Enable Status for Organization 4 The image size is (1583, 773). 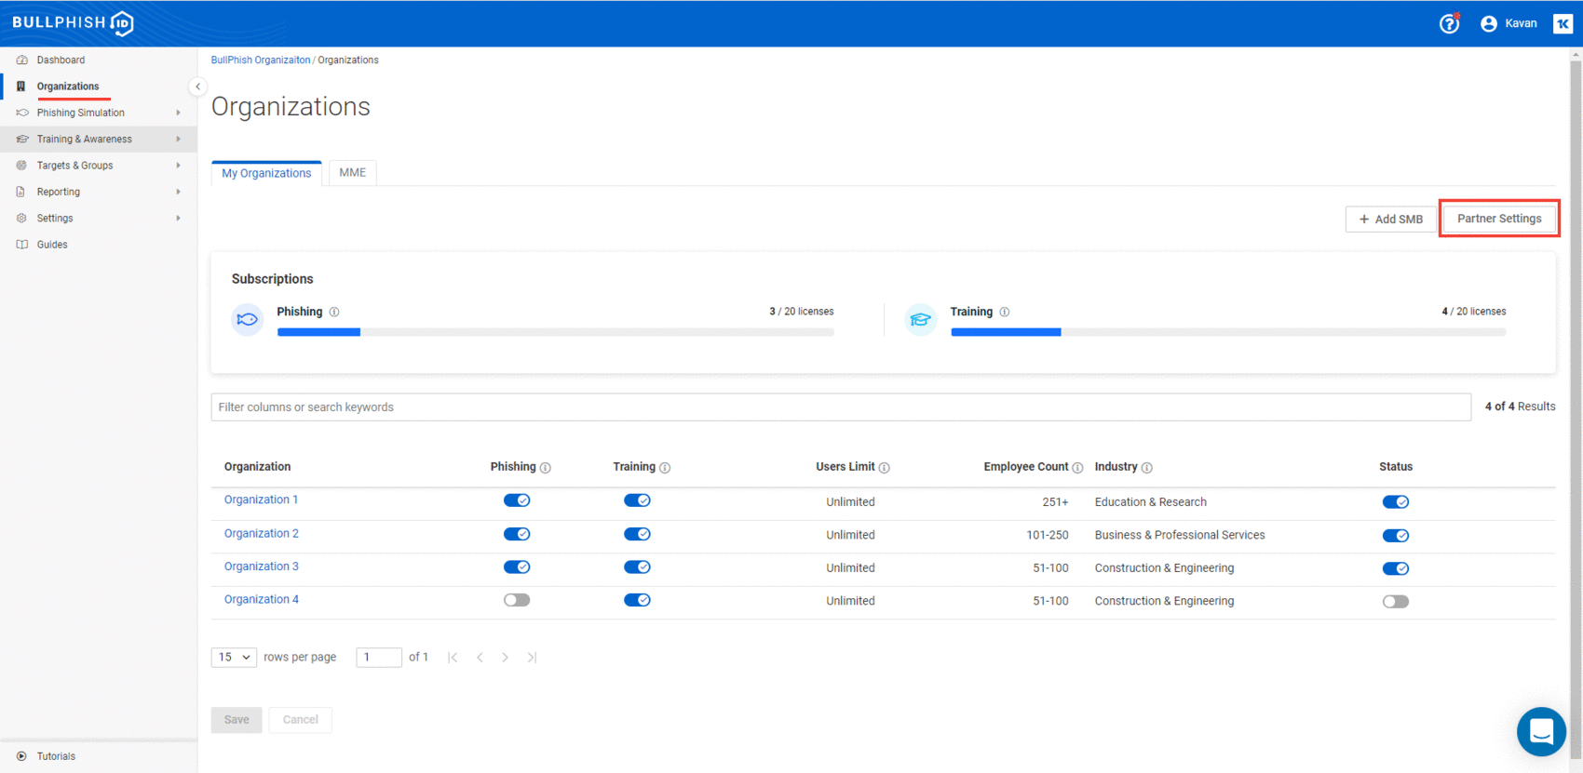pyautogui.click(x=1395, y=602)
